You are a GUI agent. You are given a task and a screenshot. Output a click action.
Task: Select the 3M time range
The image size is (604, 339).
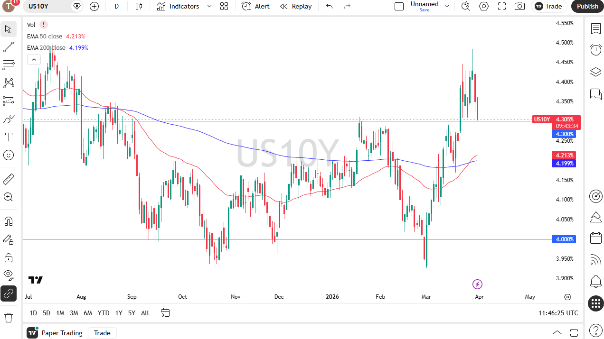(74, 313)
